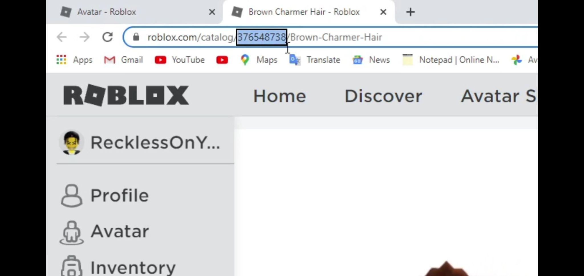
Task: Open Inventory from the sidebar
Action: pos(133,267)
